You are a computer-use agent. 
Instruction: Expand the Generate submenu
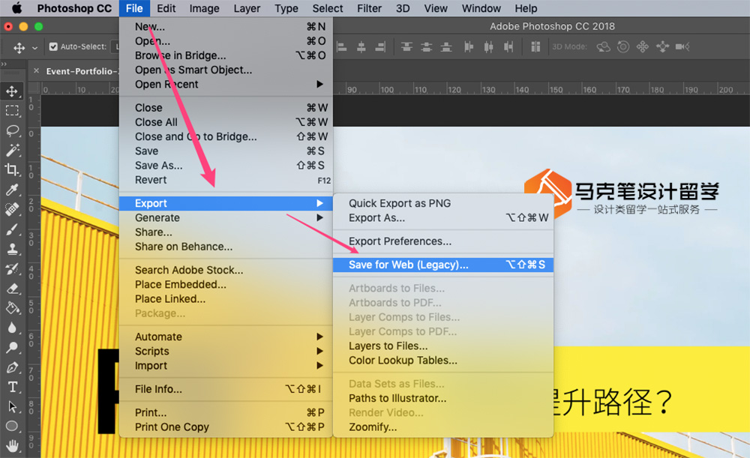pos(319,217)
